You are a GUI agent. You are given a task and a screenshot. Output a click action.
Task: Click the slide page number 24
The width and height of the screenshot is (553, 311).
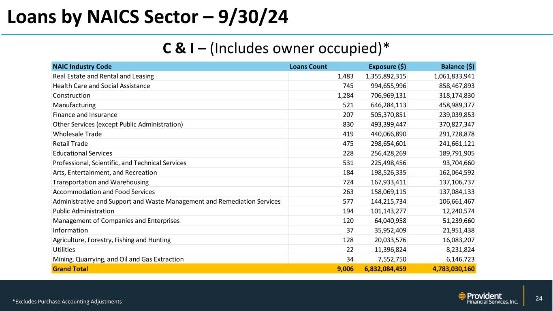539,299
